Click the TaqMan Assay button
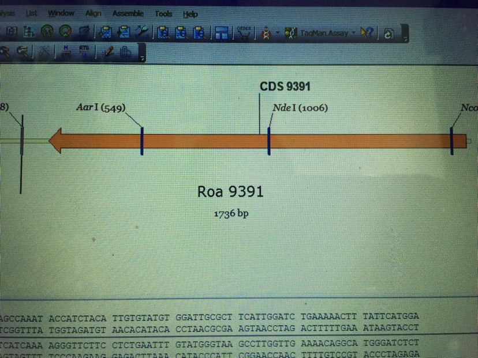This screenshot has height=358, width=478. click(x=316, y=33)
